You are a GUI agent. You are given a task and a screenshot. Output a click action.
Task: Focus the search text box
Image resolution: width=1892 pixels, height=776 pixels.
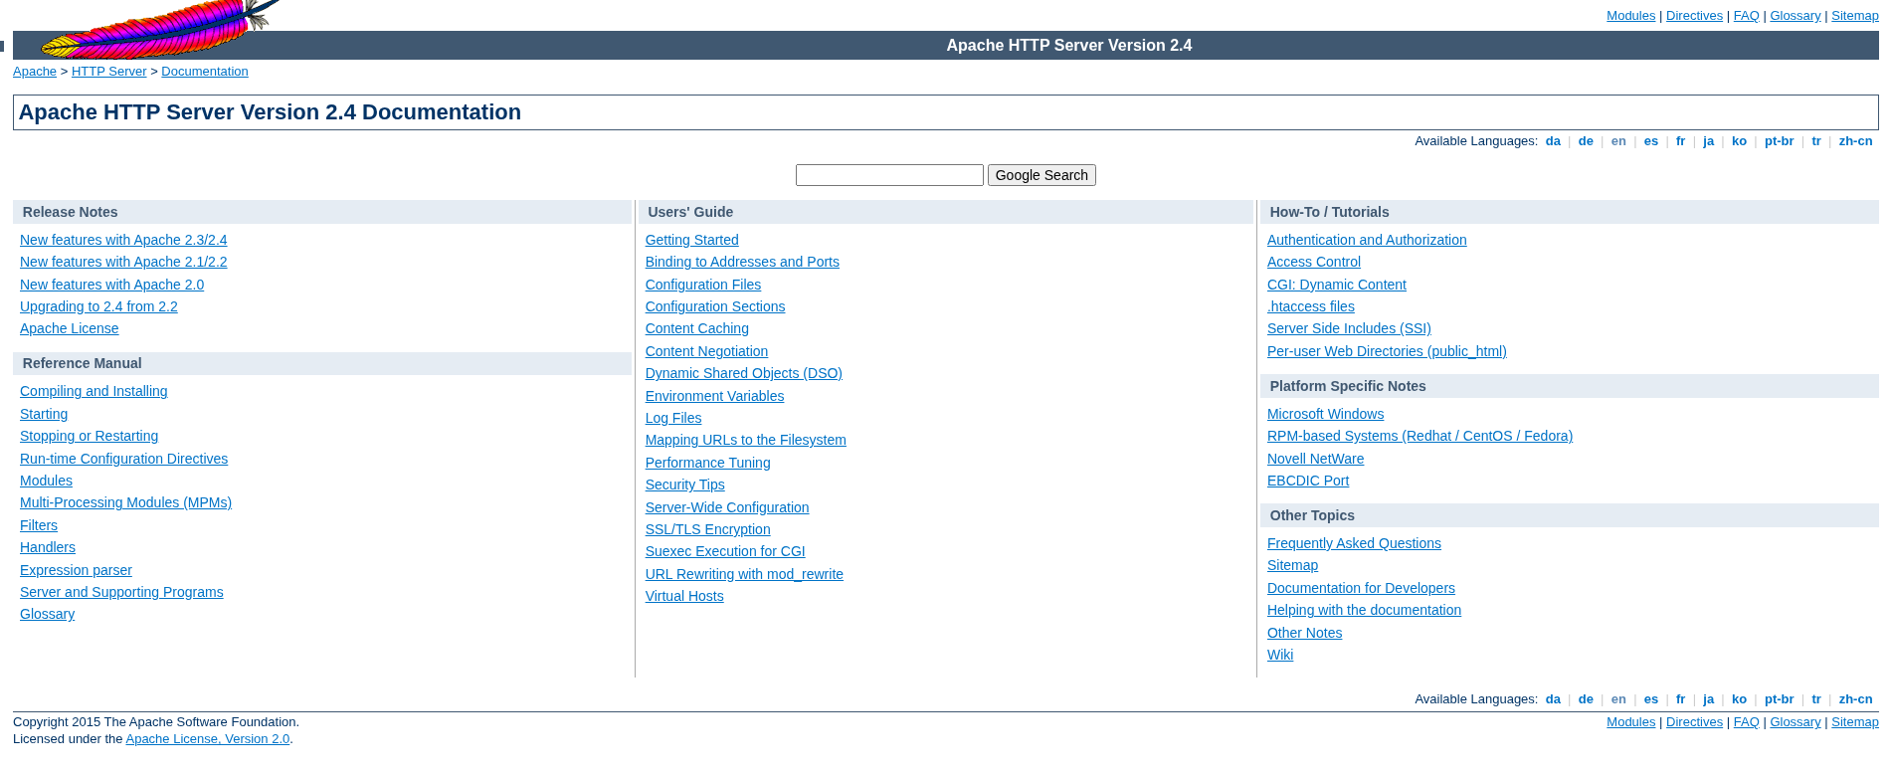pyautogui.click(x=889, y=175)
